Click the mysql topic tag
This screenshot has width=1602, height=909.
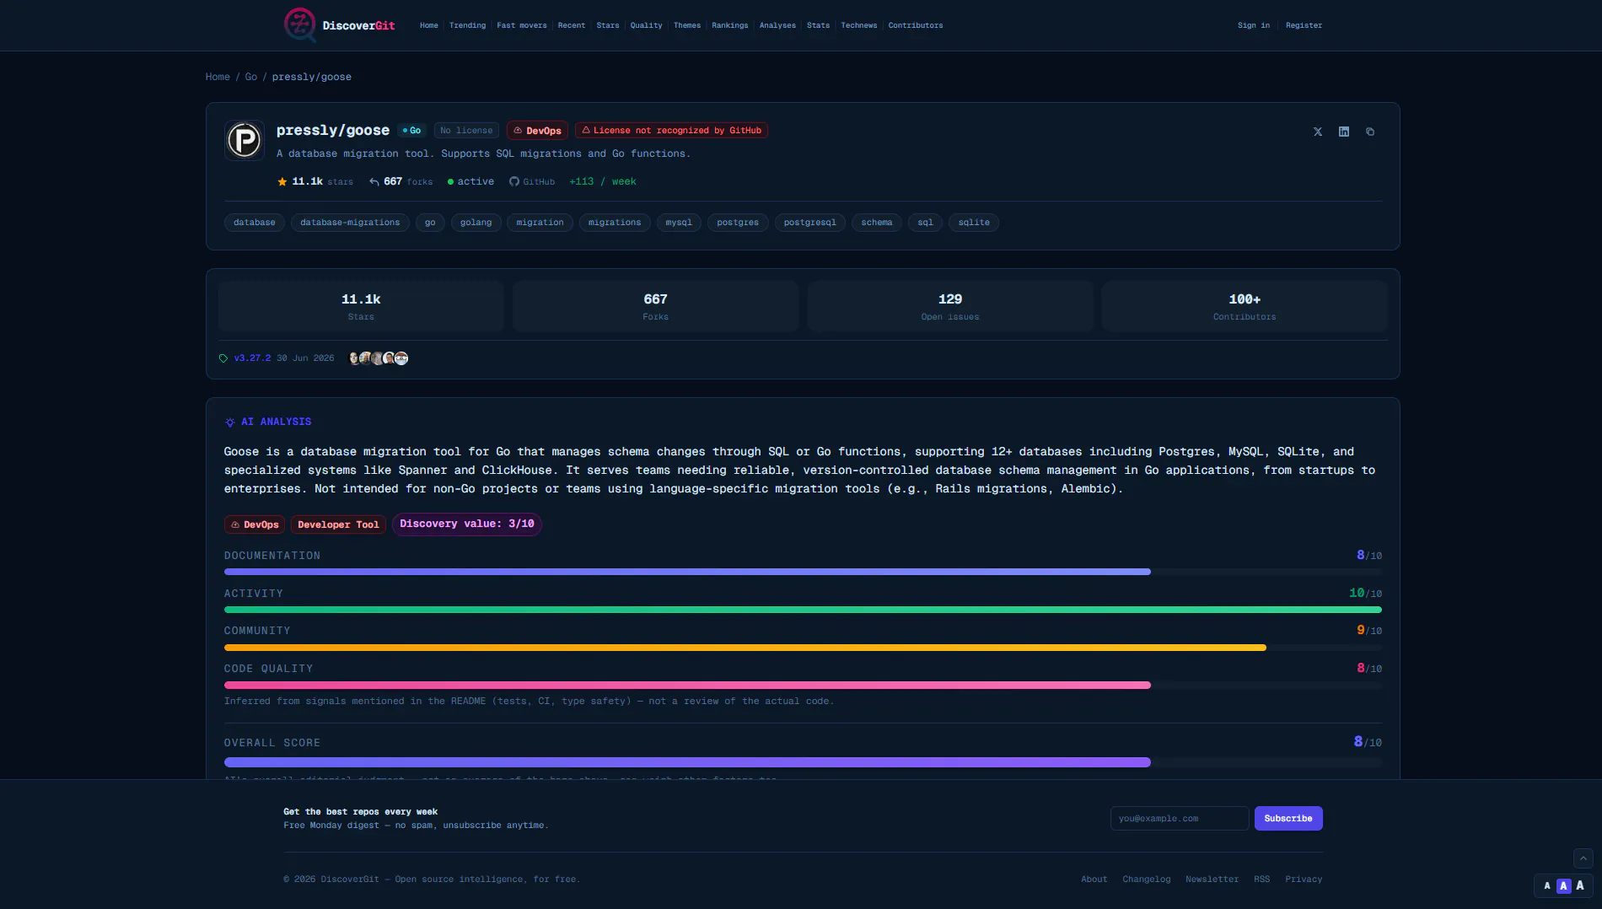tap(679, 223)
